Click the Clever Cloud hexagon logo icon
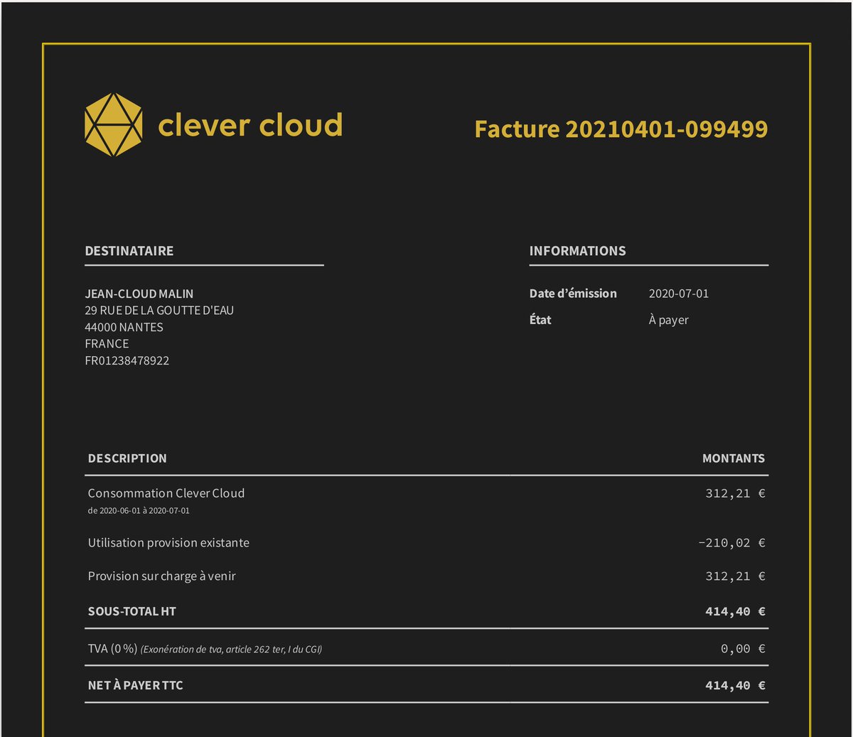This screenshot has height=737, width=853. click(x=113, y=124)
